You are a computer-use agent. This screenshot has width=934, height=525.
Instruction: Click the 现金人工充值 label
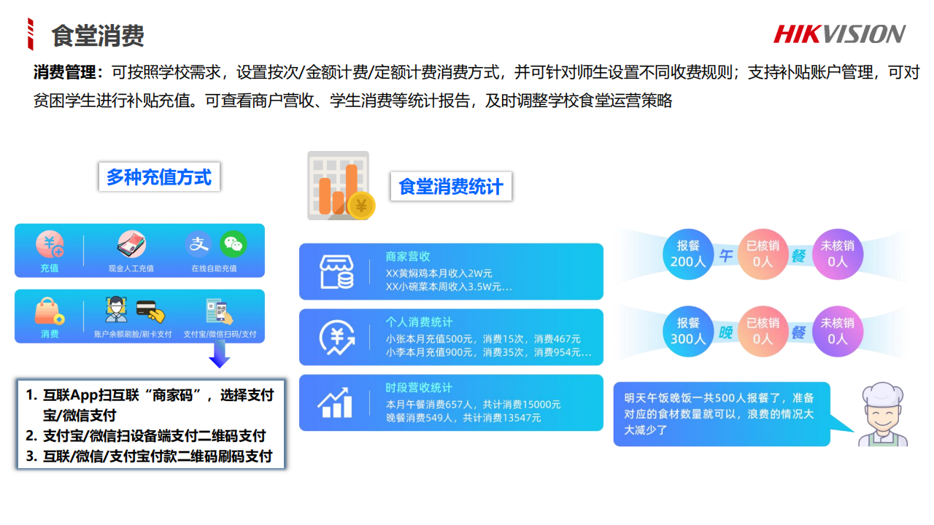pyautogui.click(x=131, y=268)
